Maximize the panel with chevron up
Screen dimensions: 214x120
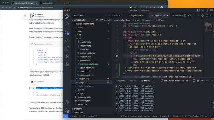pyautogui.click(x=207, y=81)
